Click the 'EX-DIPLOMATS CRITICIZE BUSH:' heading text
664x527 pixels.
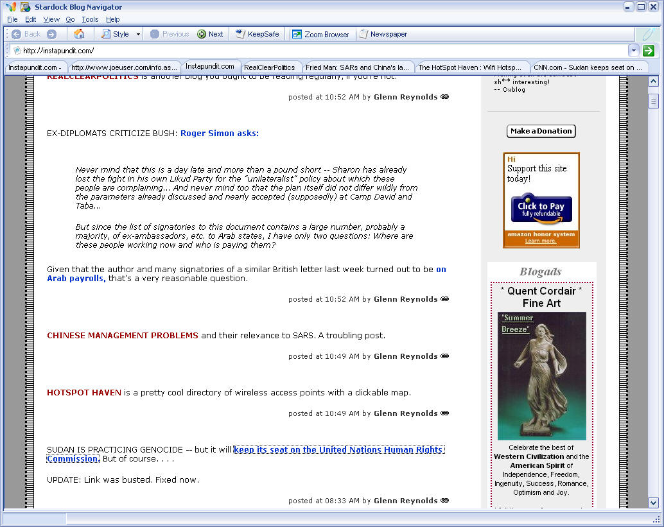(112, 134)
